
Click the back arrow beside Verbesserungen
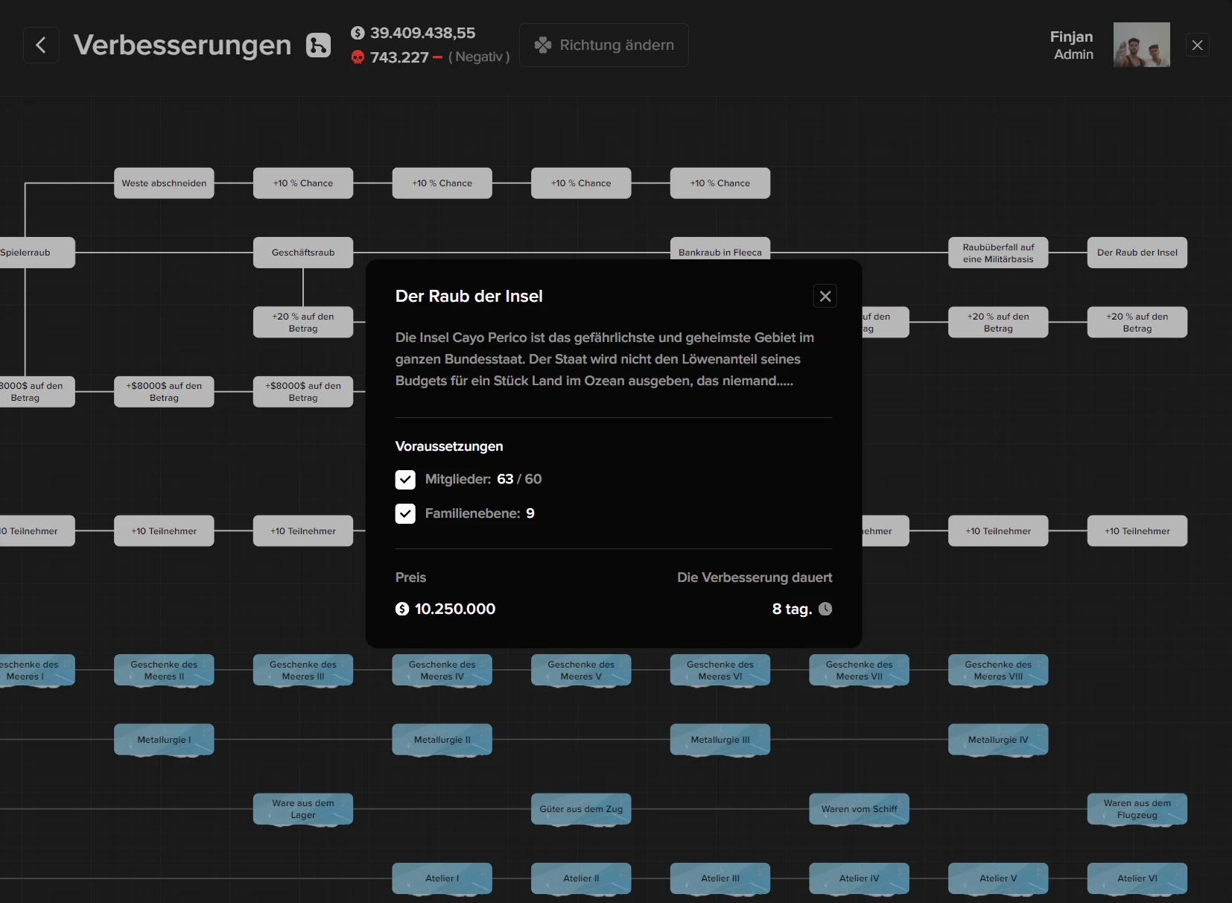click(x=41, y=45)
